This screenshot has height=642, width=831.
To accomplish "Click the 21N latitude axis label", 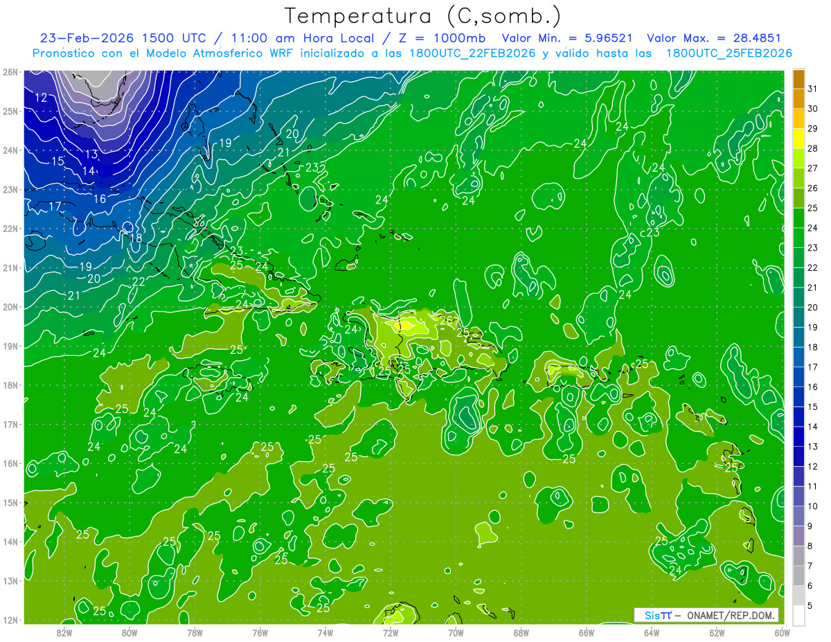I will pos(10,268).
